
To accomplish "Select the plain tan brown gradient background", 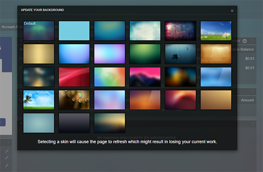I will (216, 100).
